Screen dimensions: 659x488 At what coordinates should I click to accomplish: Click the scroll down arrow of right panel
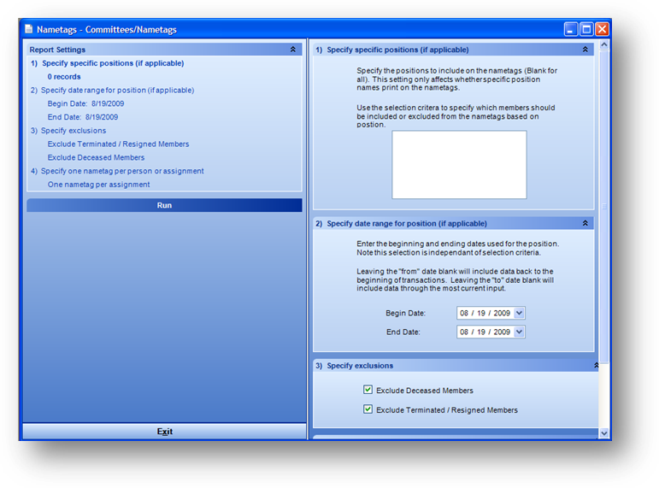point(604,433)
